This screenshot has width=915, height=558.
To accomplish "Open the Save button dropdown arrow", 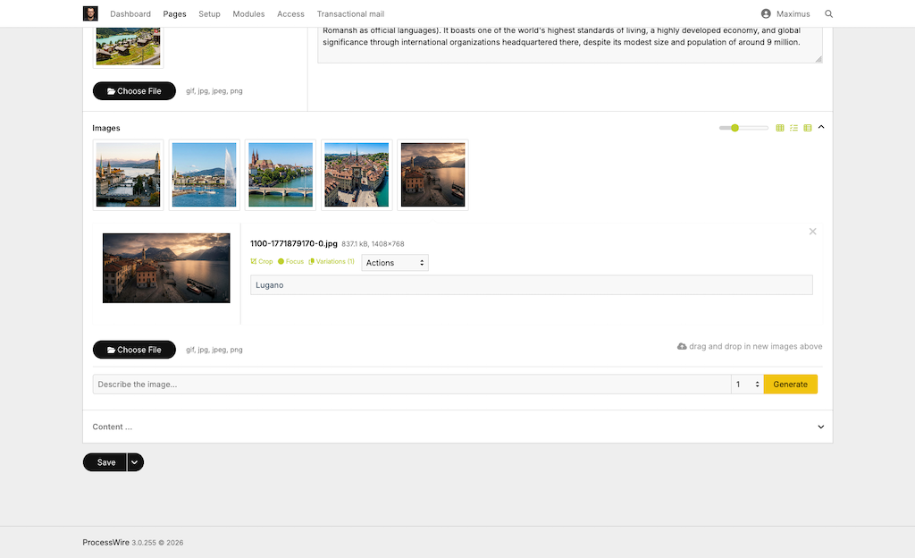I will click(135, 462).
